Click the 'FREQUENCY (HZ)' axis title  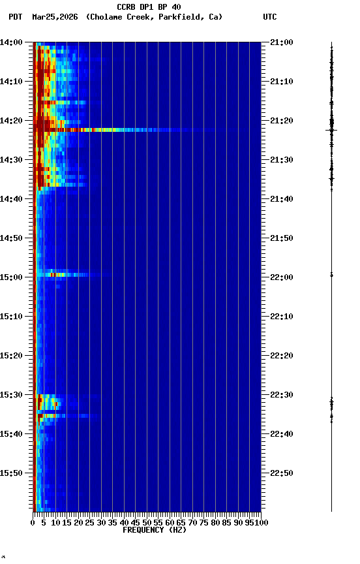tap(155, 530)
